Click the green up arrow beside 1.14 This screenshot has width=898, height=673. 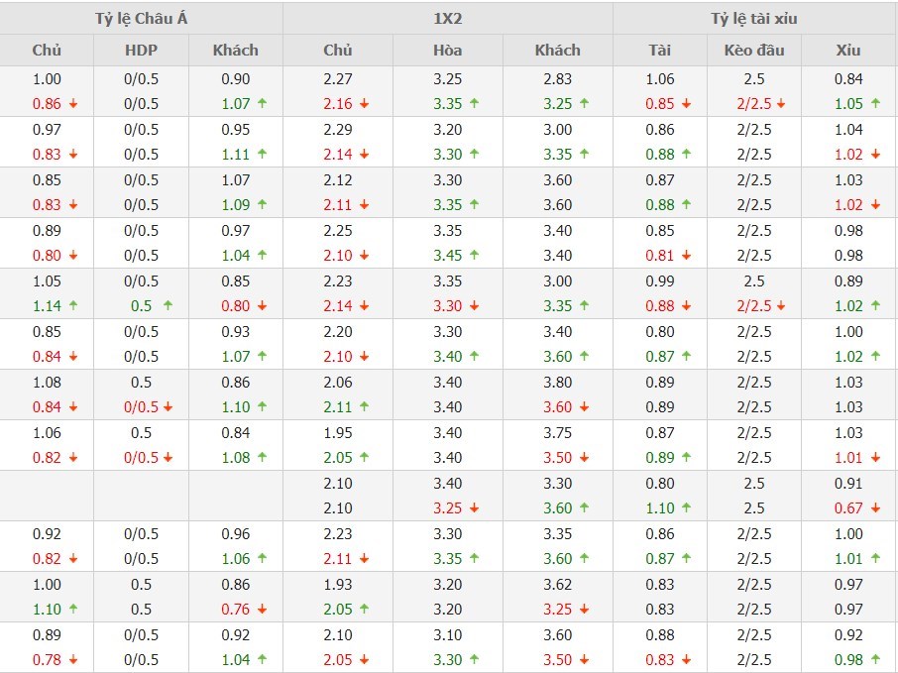click(74, 306)
